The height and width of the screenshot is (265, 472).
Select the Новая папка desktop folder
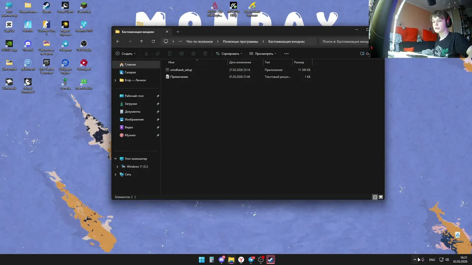[x=28, y=8]
